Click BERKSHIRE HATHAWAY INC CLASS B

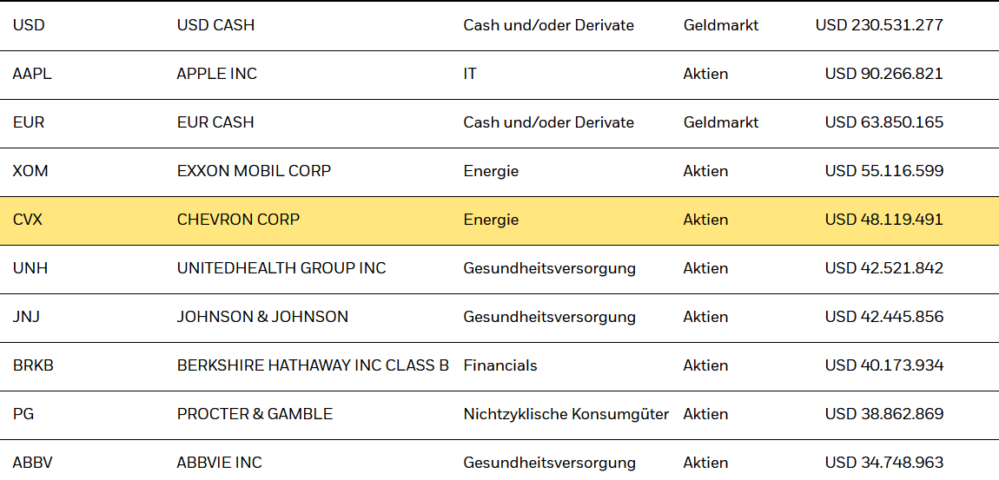[x=313, y=365]
